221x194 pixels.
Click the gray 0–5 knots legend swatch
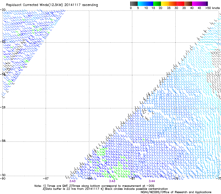click(134, 4)
